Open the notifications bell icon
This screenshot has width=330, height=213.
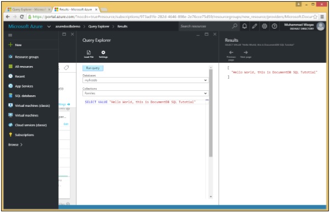[244, 26]
